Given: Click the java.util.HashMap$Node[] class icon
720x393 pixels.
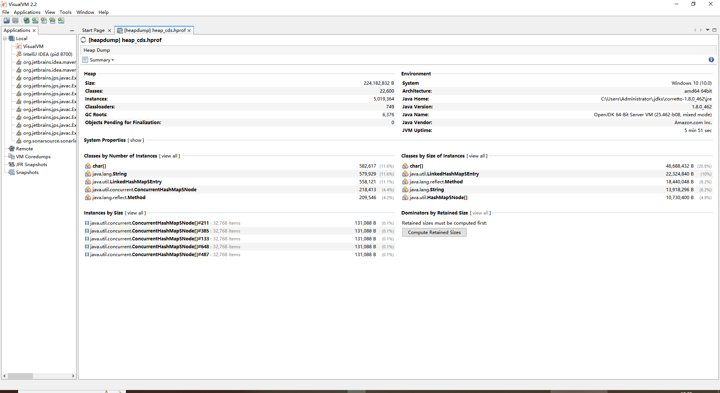Looking at the screenshot, I should [405, 197].
